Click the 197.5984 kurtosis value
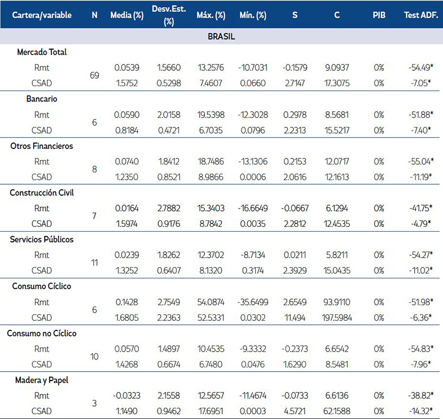The image size is (443, 419). (336, 317)
